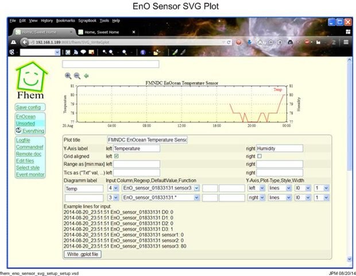
Task: Zoom in on the SVG plot
Action: [x=68, y=76]
